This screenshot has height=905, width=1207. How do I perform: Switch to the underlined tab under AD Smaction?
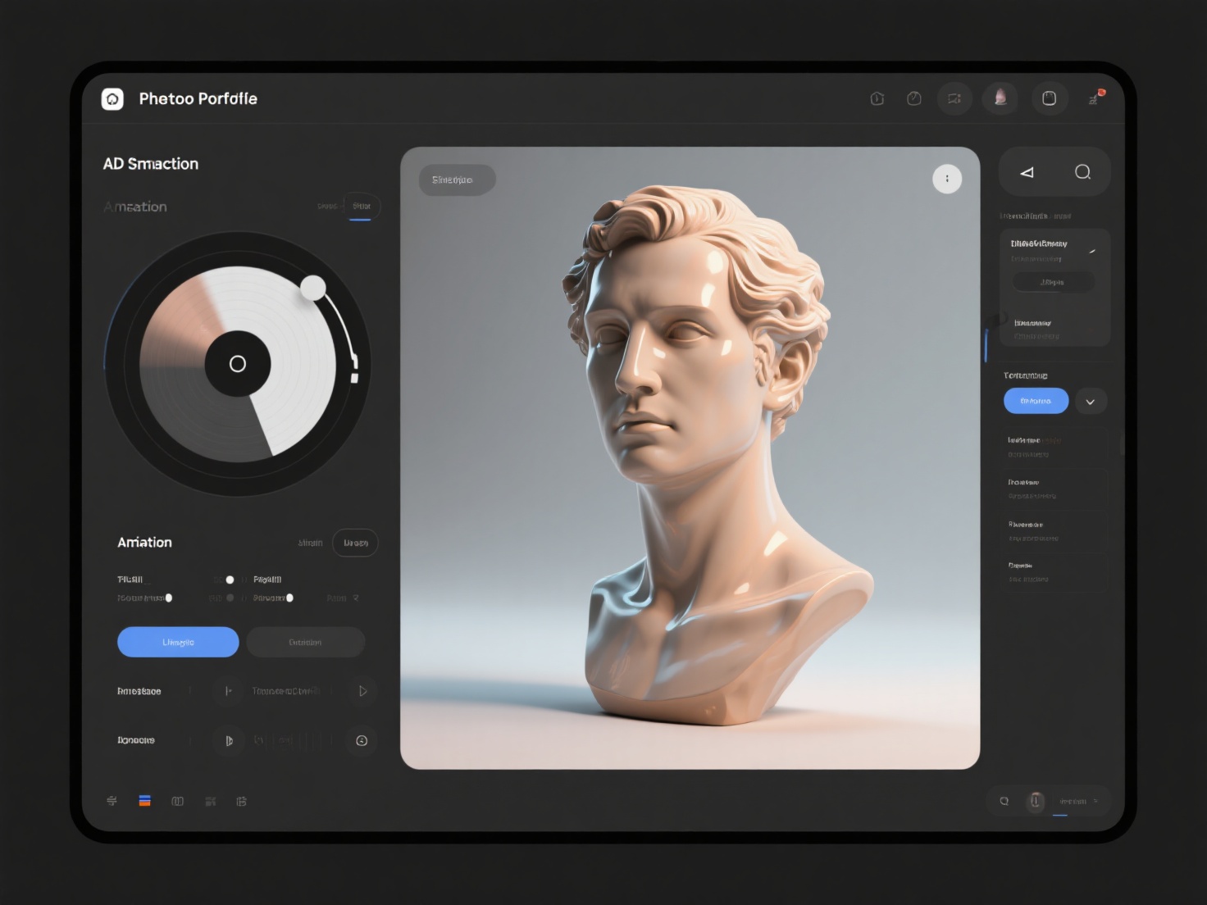click(x=361, y=206)
